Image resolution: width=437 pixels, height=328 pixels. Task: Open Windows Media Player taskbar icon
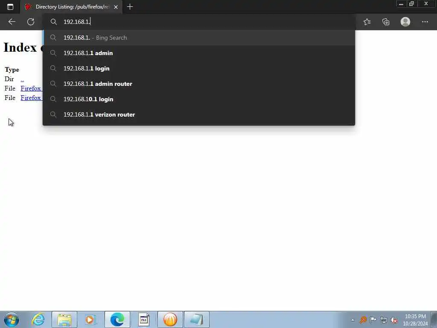click(90, 319)
